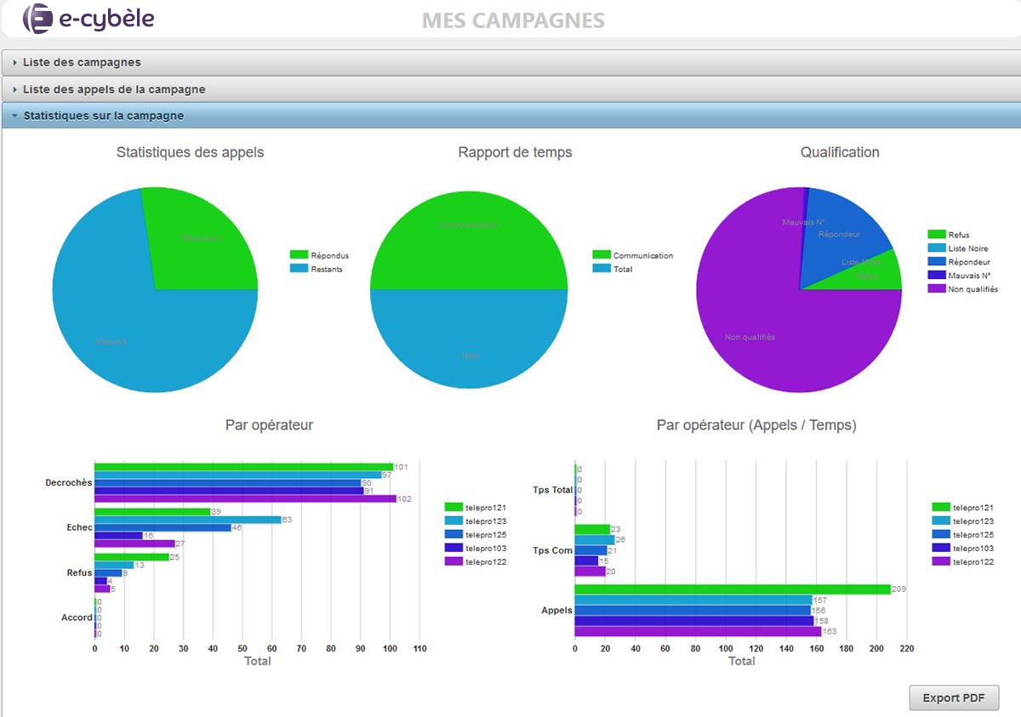
Task: Click the Decrochès bar with value 102
Action: 245,498
